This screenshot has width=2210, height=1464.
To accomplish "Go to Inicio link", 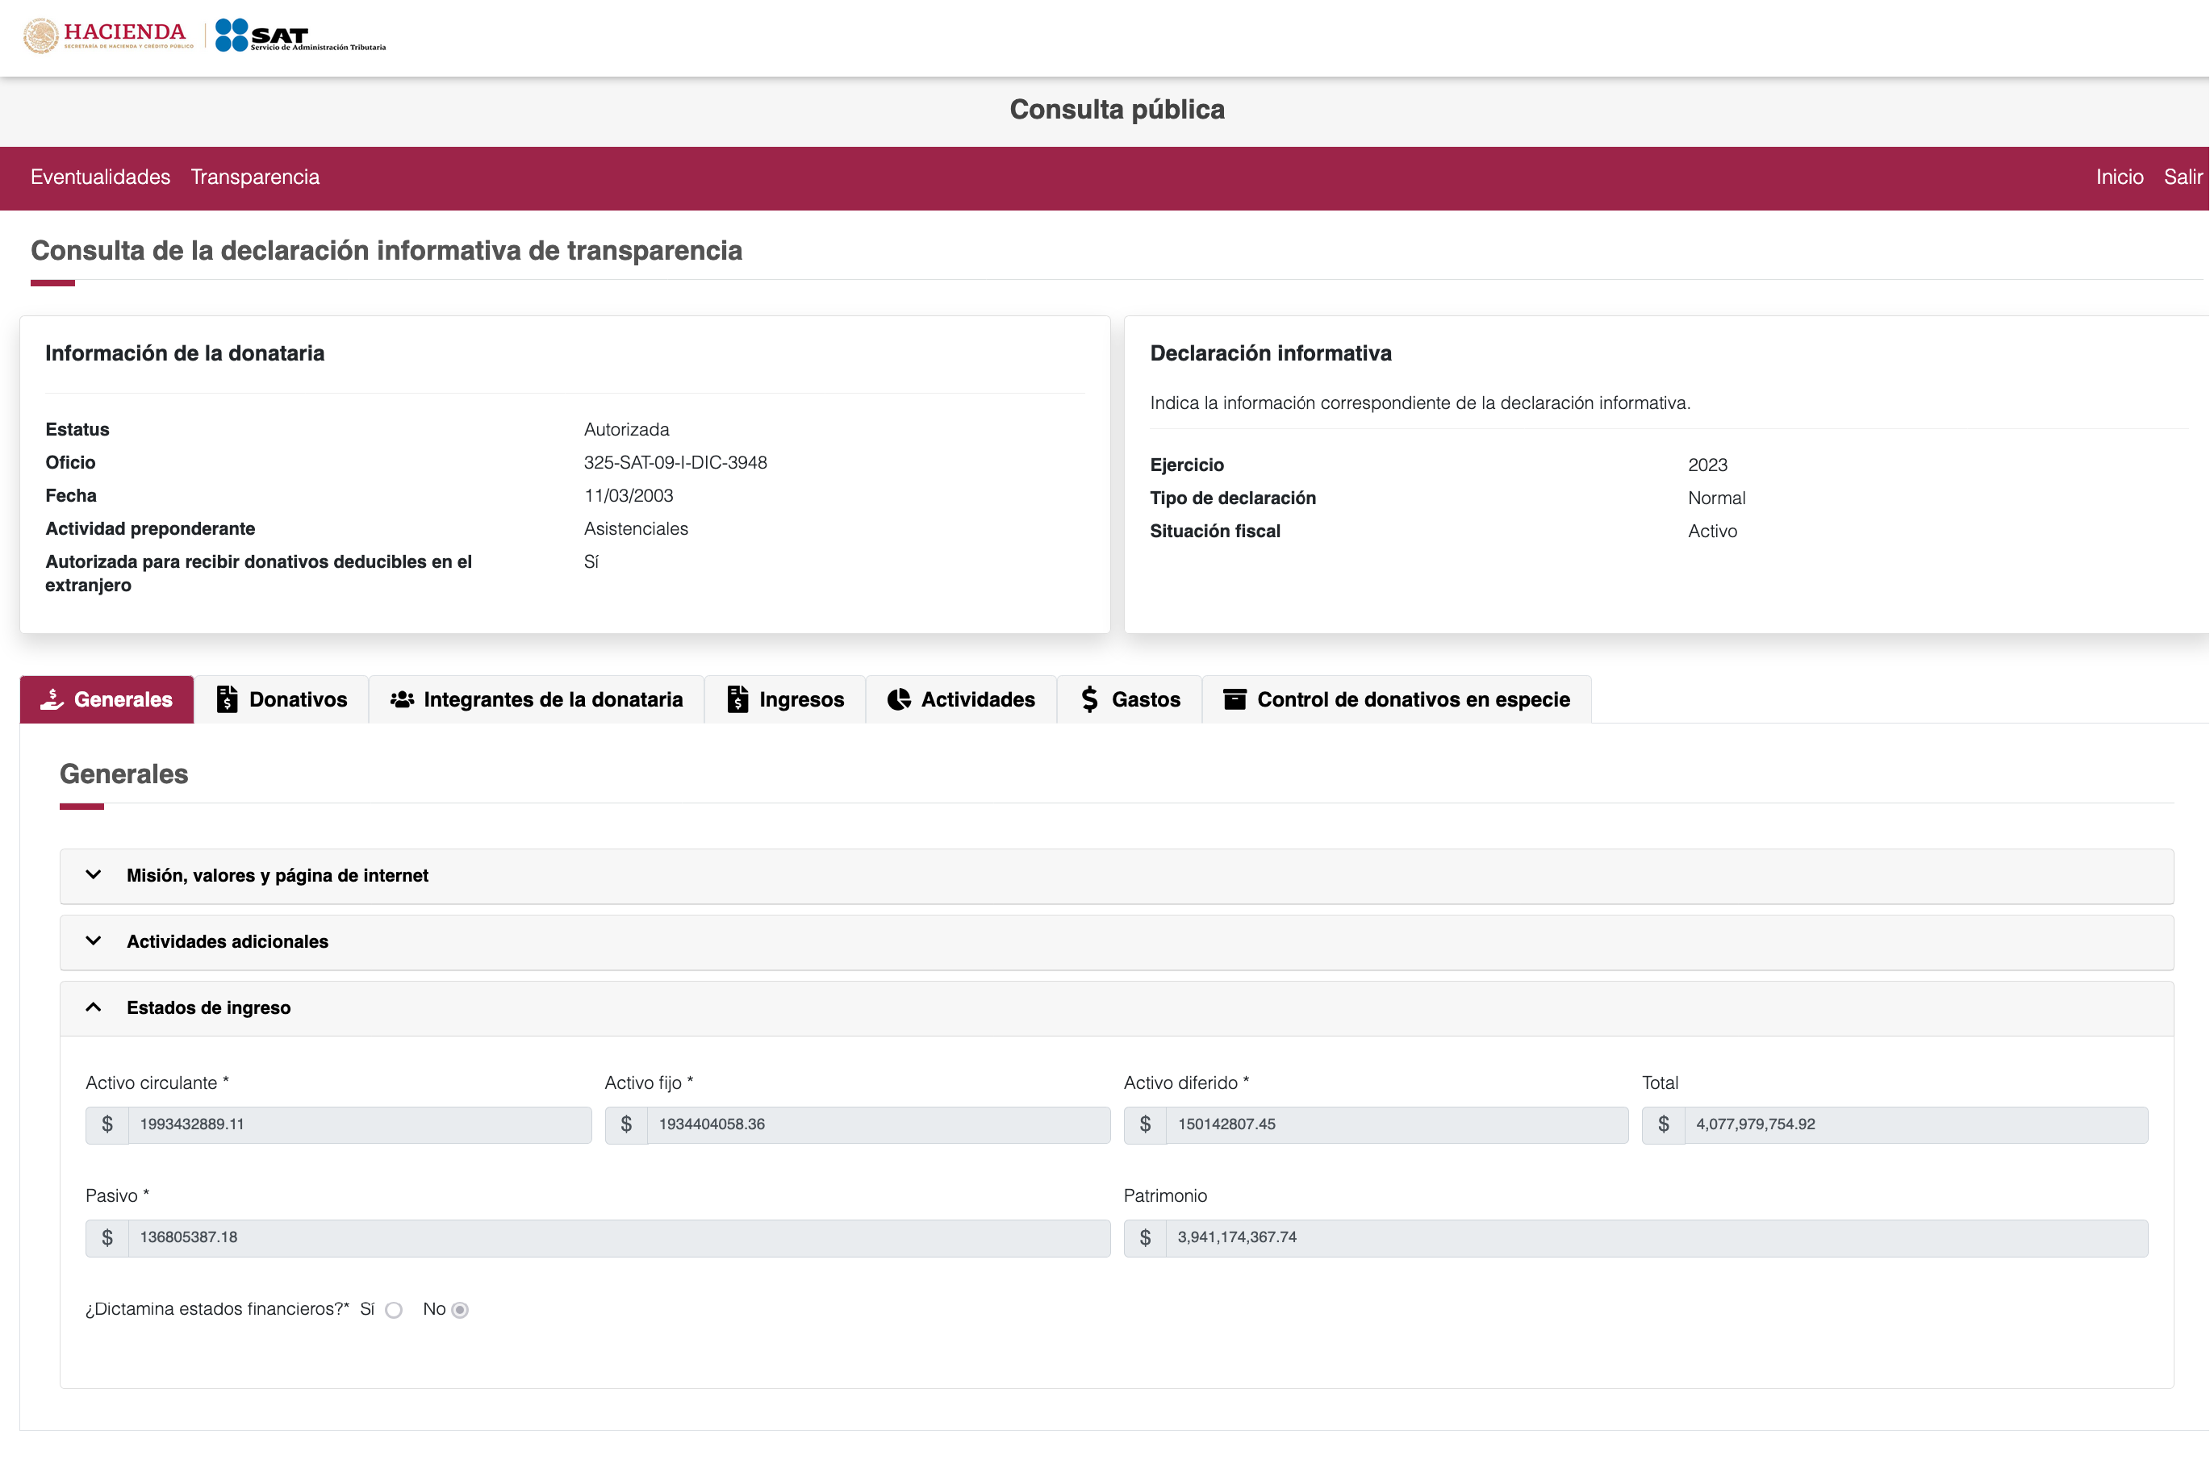I will [2119, 177].
